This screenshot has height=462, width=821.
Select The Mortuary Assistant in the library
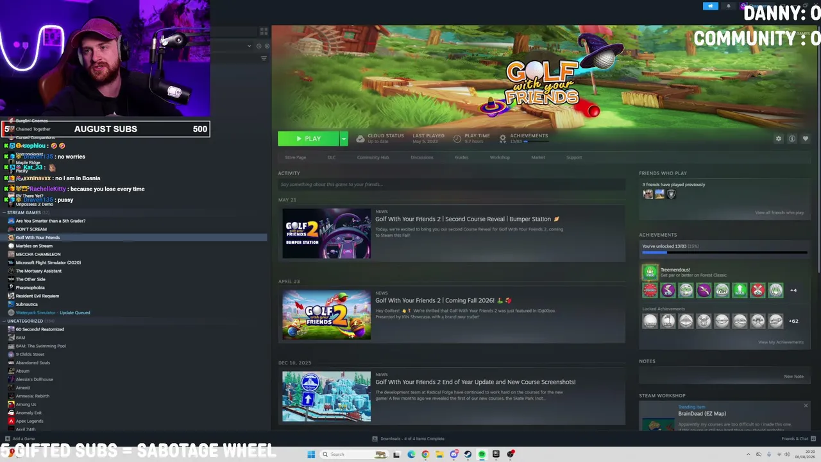38,271
